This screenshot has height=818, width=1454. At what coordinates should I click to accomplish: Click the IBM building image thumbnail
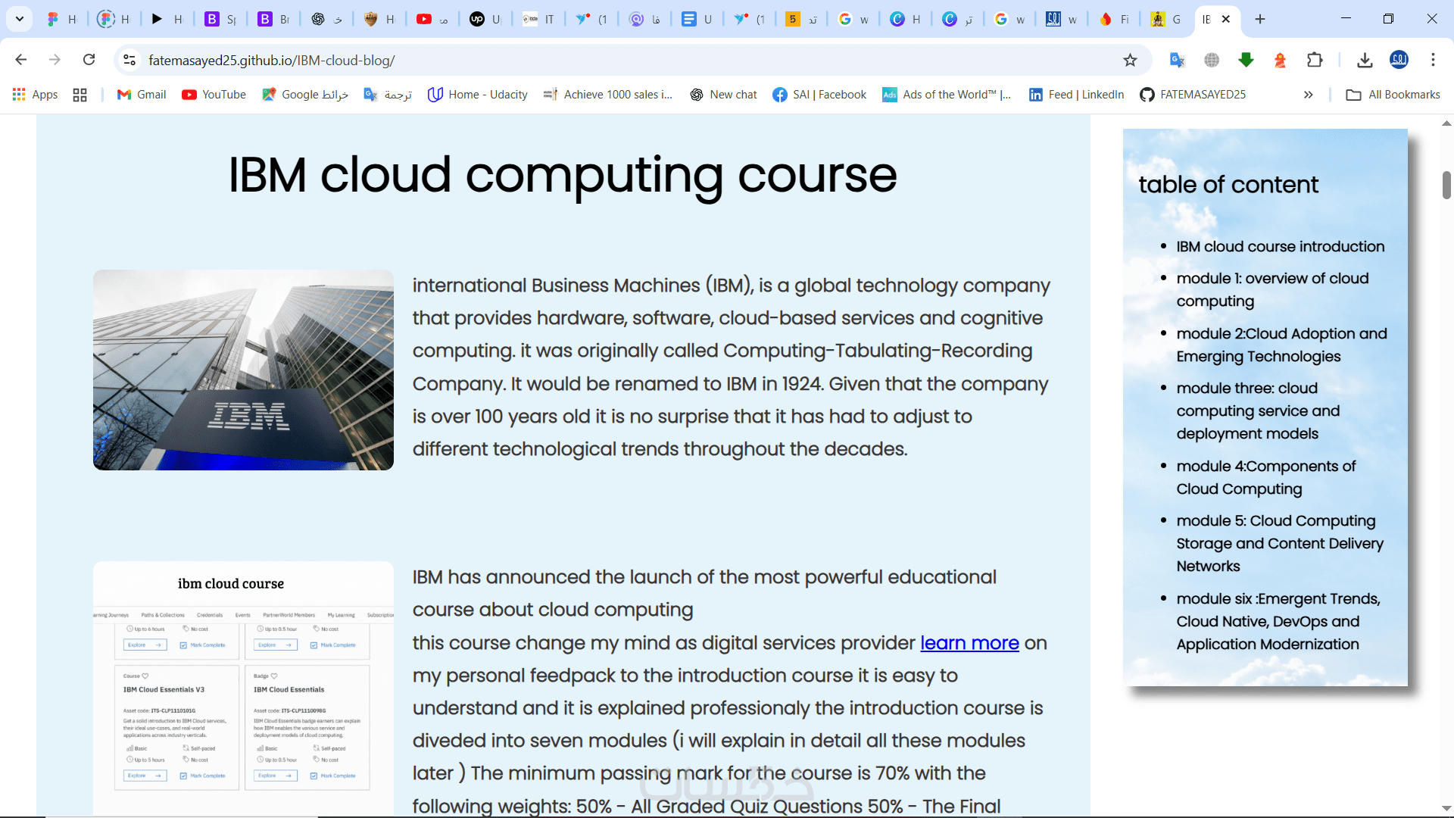click(243, 370)
